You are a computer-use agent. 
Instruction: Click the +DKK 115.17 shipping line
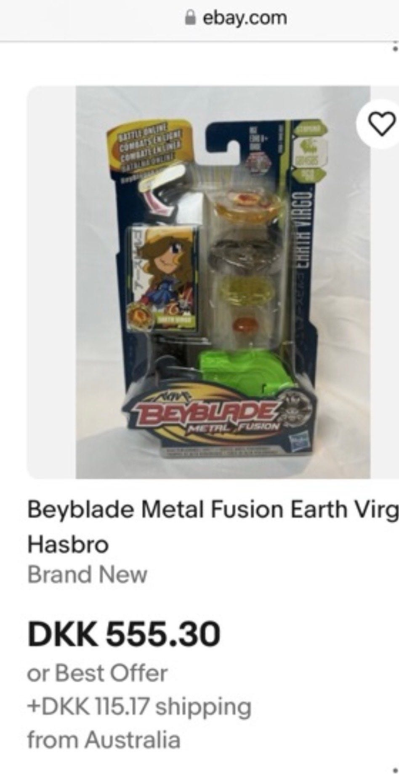click(x=139, y=707)
